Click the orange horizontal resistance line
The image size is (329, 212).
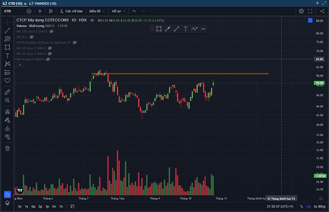[x=180, y=73]
